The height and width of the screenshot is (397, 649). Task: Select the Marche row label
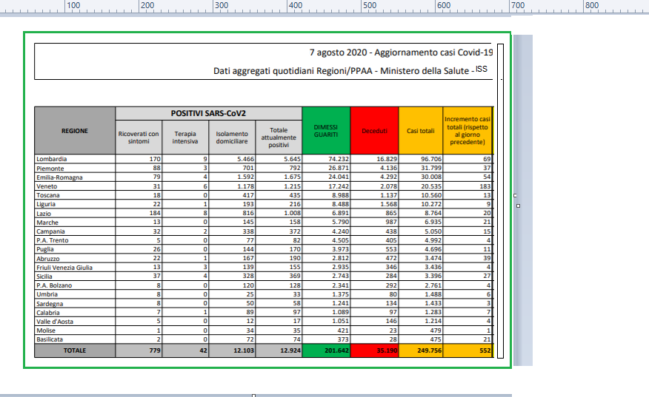pos(47,223)
